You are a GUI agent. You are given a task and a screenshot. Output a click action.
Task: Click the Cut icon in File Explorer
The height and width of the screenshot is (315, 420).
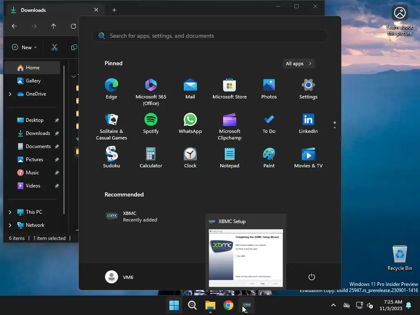pos(55,48)
